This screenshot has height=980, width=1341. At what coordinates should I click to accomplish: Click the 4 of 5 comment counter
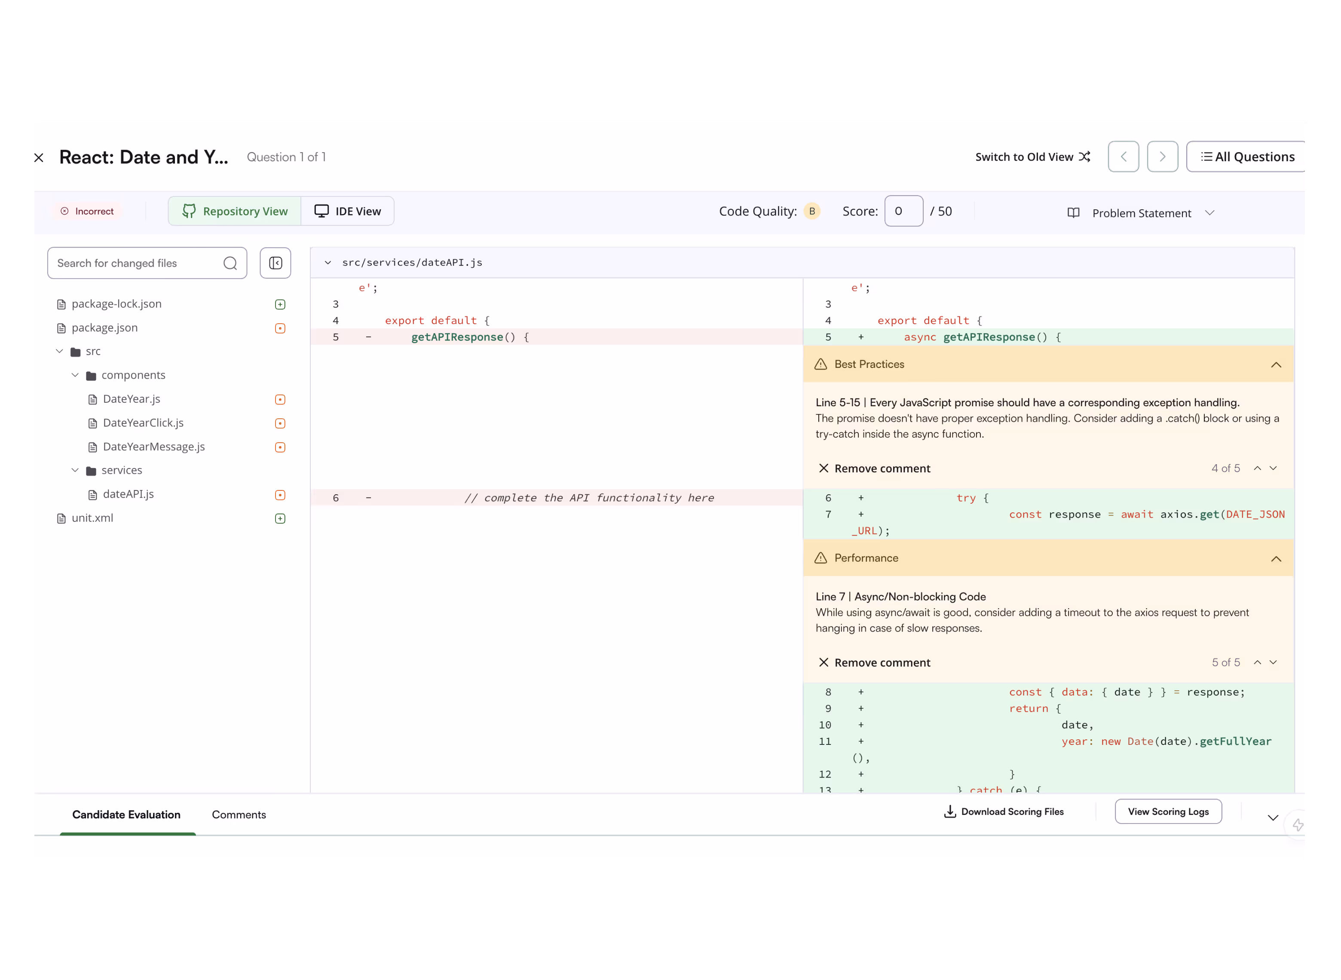pyautogui.click(x=1225, y=468)
